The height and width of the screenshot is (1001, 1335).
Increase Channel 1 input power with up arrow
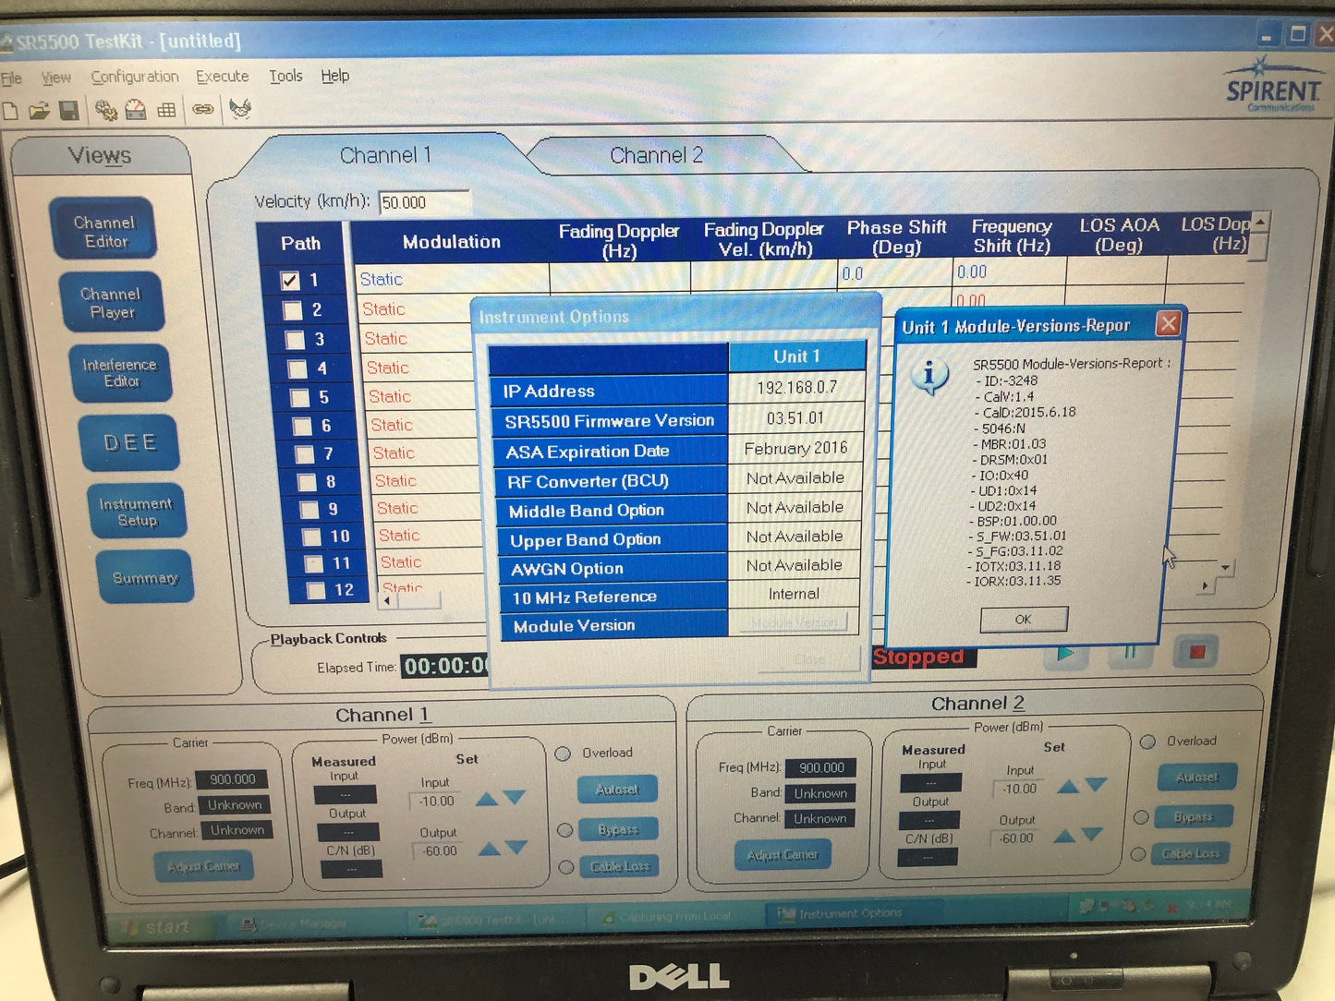(x=486, y=799)
